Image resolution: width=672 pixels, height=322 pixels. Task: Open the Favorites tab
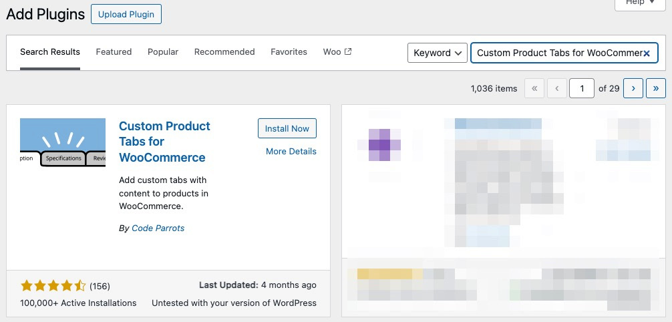click(x=289, y=52)
